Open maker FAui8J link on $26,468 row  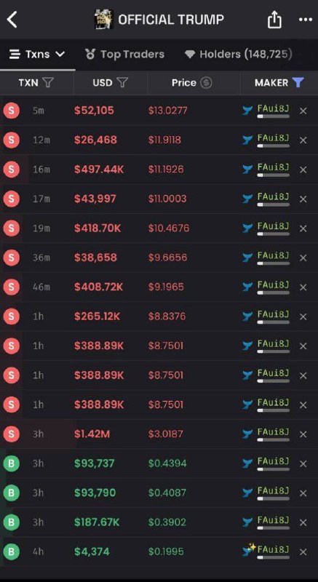(273, 138)
